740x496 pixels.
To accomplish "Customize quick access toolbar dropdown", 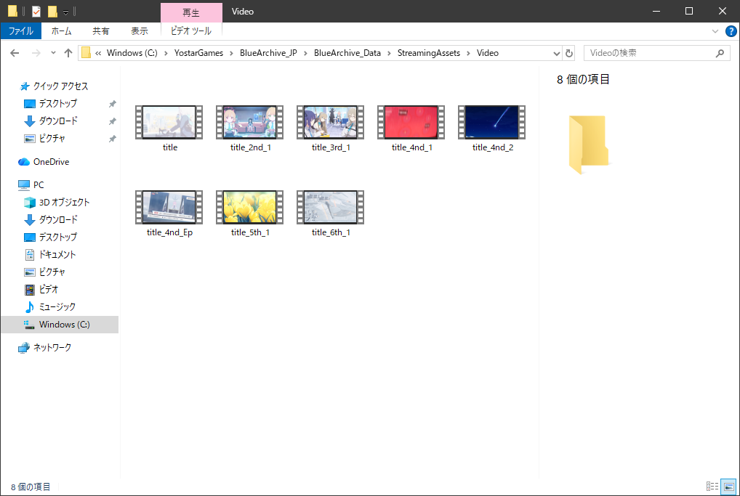I will tap(66, 12).
